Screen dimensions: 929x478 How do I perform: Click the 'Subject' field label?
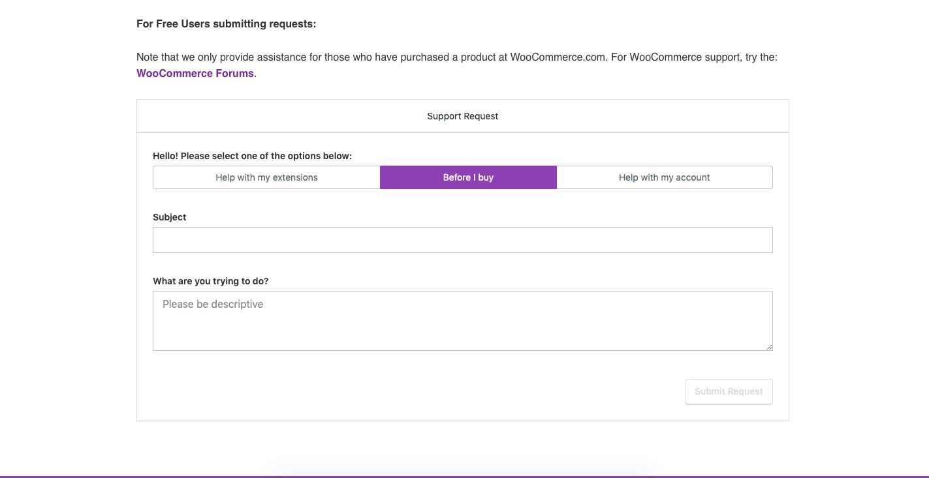(170, 217)
